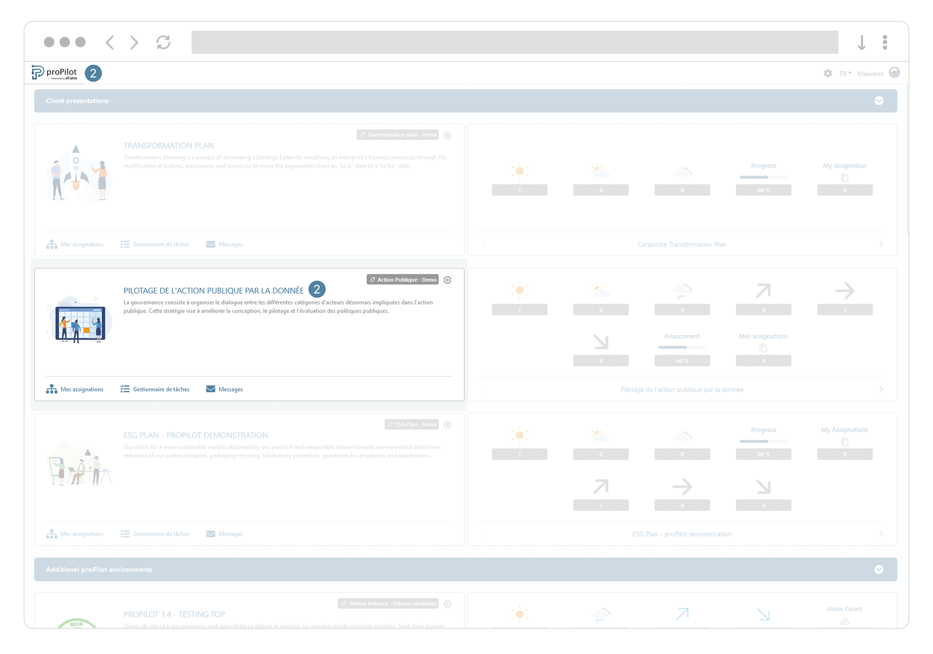The width and height of the screenshot is (933, 654).
Task: Click the proPilot logo
Action: coord(54,73)
